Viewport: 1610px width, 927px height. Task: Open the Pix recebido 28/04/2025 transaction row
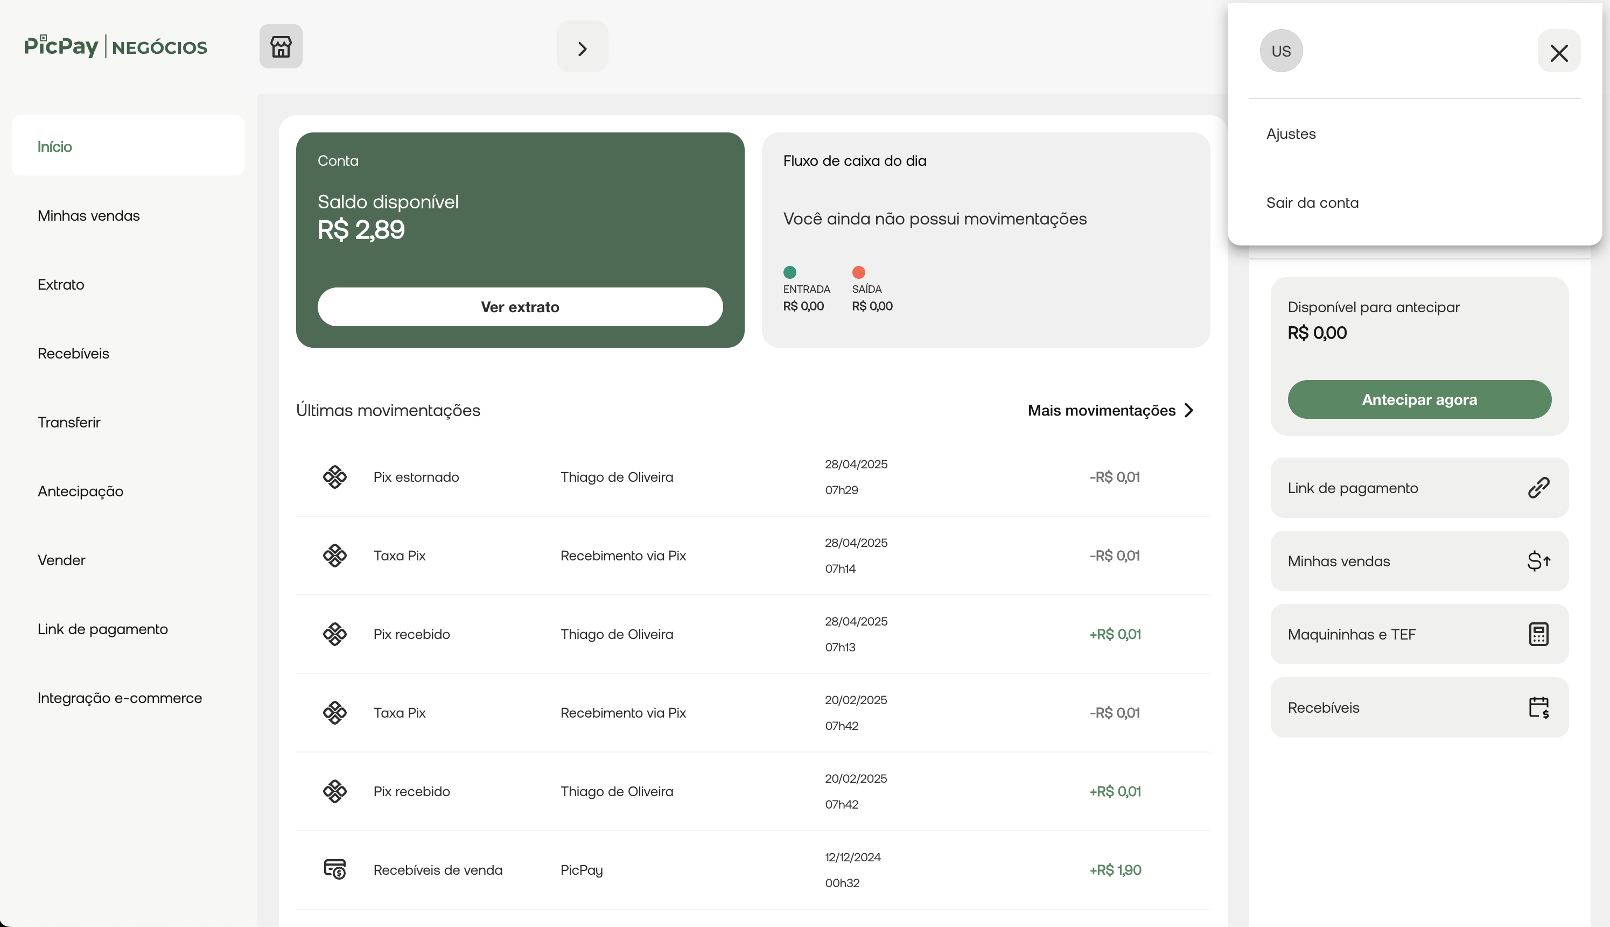coord(752,634)
